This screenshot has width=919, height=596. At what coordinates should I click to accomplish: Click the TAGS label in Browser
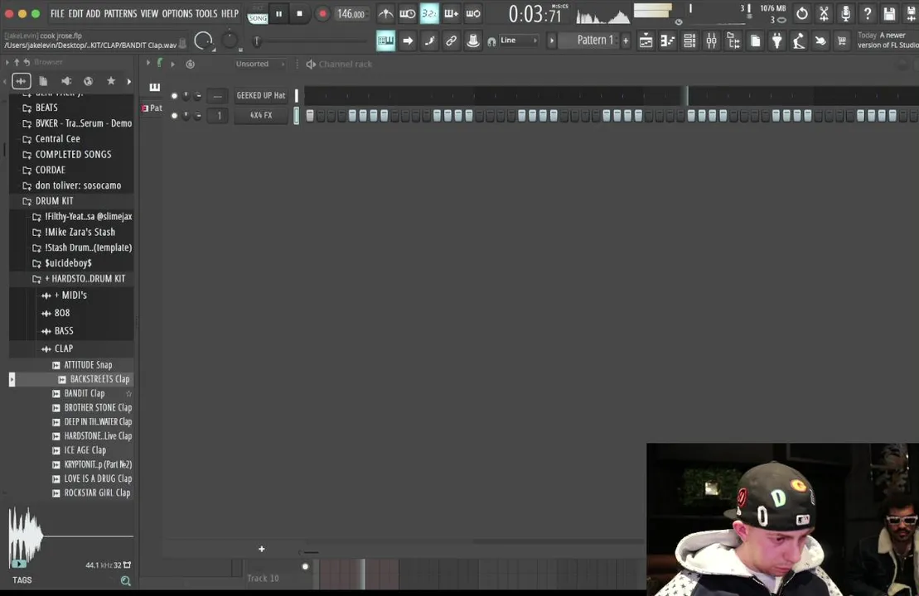click(22, 580)
